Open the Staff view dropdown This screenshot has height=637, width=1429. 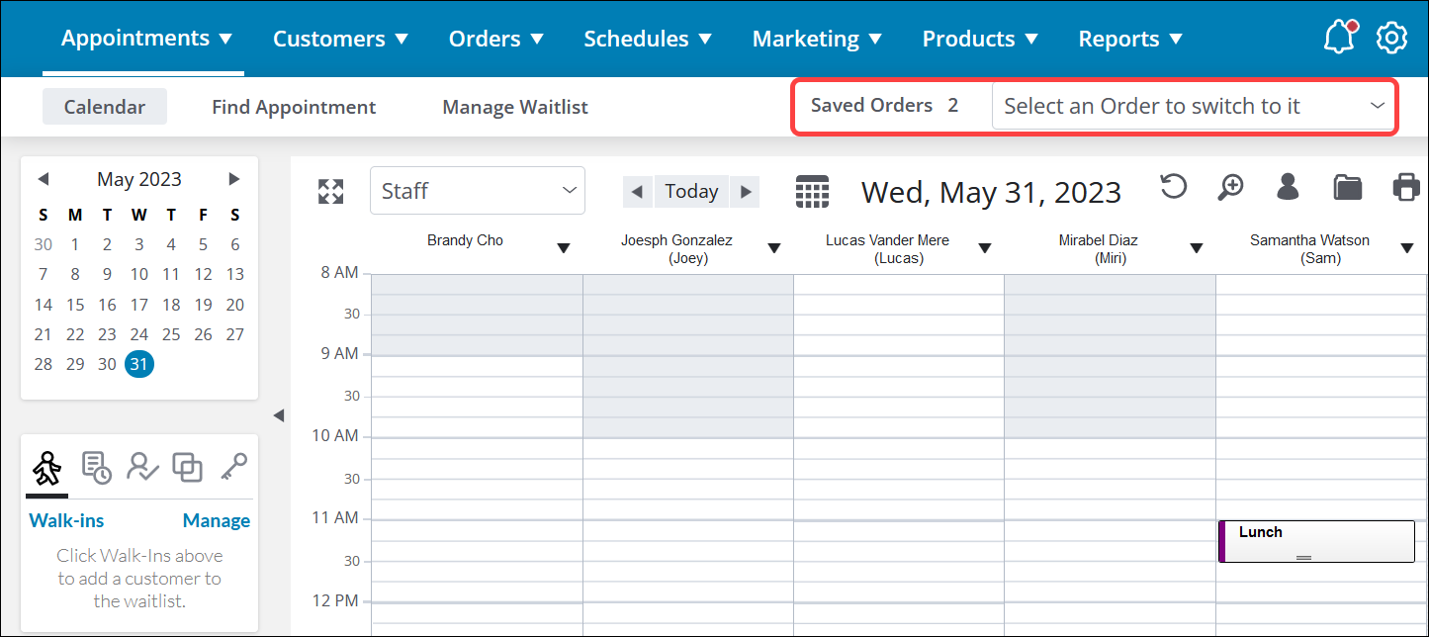pyautogui.click(x=477, y=190)
